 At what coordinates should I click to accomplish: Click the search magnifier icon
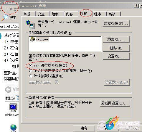[x=4, y=18]
